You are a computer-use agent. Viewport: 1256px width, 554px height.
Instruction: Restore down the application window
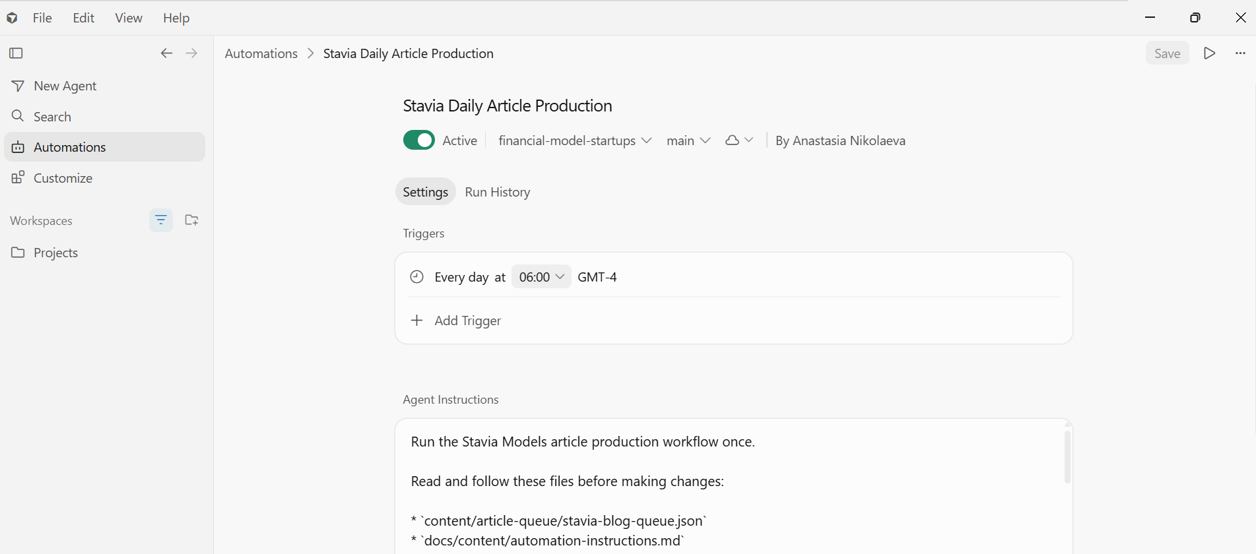1195,17
